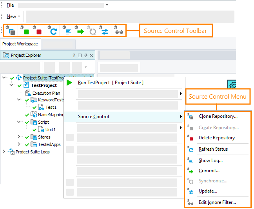Image resolution: width=254 pixels, height=209 pixels.
Task: Click Refresh Status icon in toolbar
Action: point(53,31)
